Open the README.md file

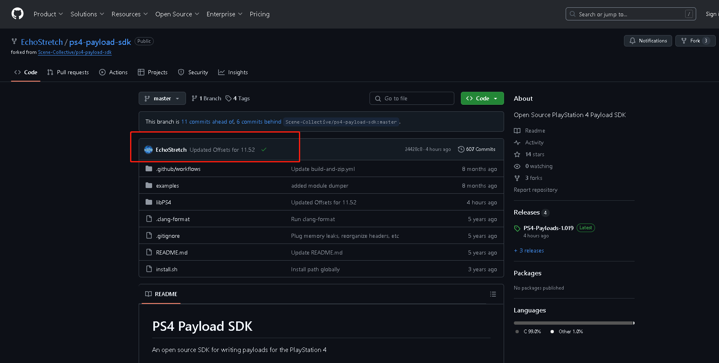(172, 252)
